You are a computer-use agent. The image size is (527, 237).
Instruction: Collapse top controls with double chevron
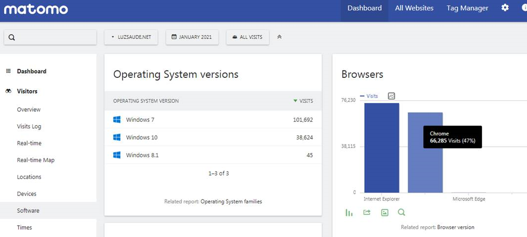[x=280, y=37]
